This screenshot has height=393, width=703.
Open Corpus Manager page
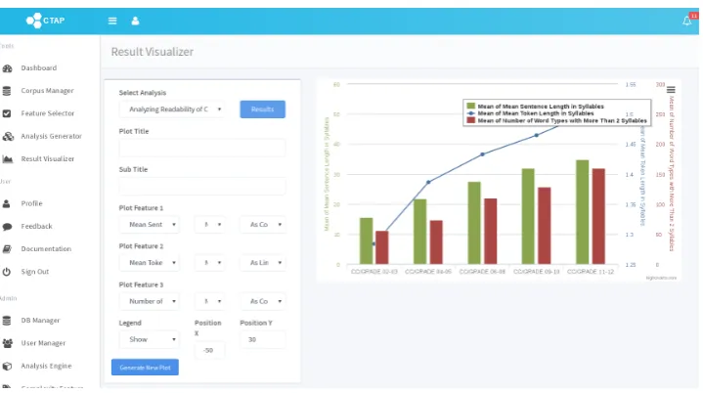(x=47, y=91)
